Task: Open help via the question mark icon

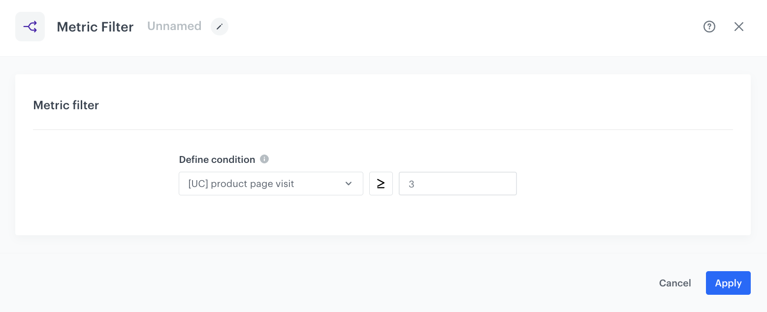Action: click(x=709, y=27)
